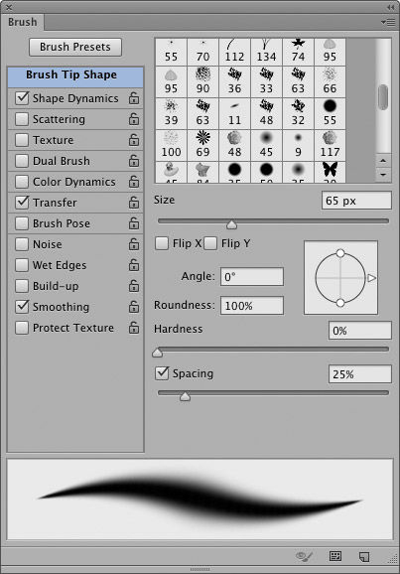Uncheck the Shape Dynamics checkbox
This screenshot has height=574, width=400.
pyautogui.click(x=22, y=98)
